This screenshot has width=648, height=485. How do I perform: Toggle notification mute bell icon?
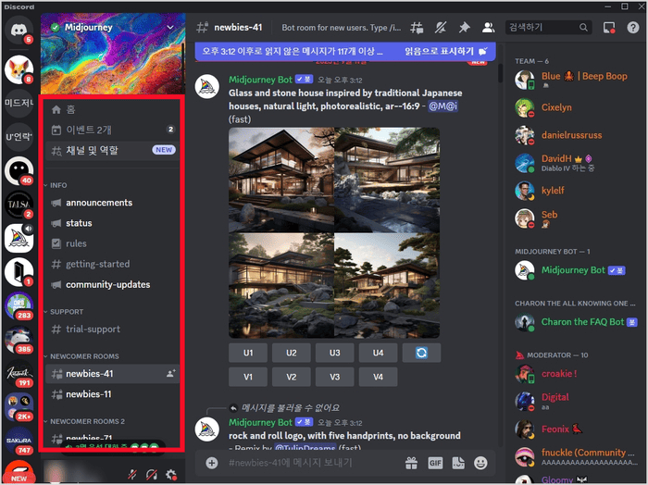pyautogui.click(x=441, y=28)
